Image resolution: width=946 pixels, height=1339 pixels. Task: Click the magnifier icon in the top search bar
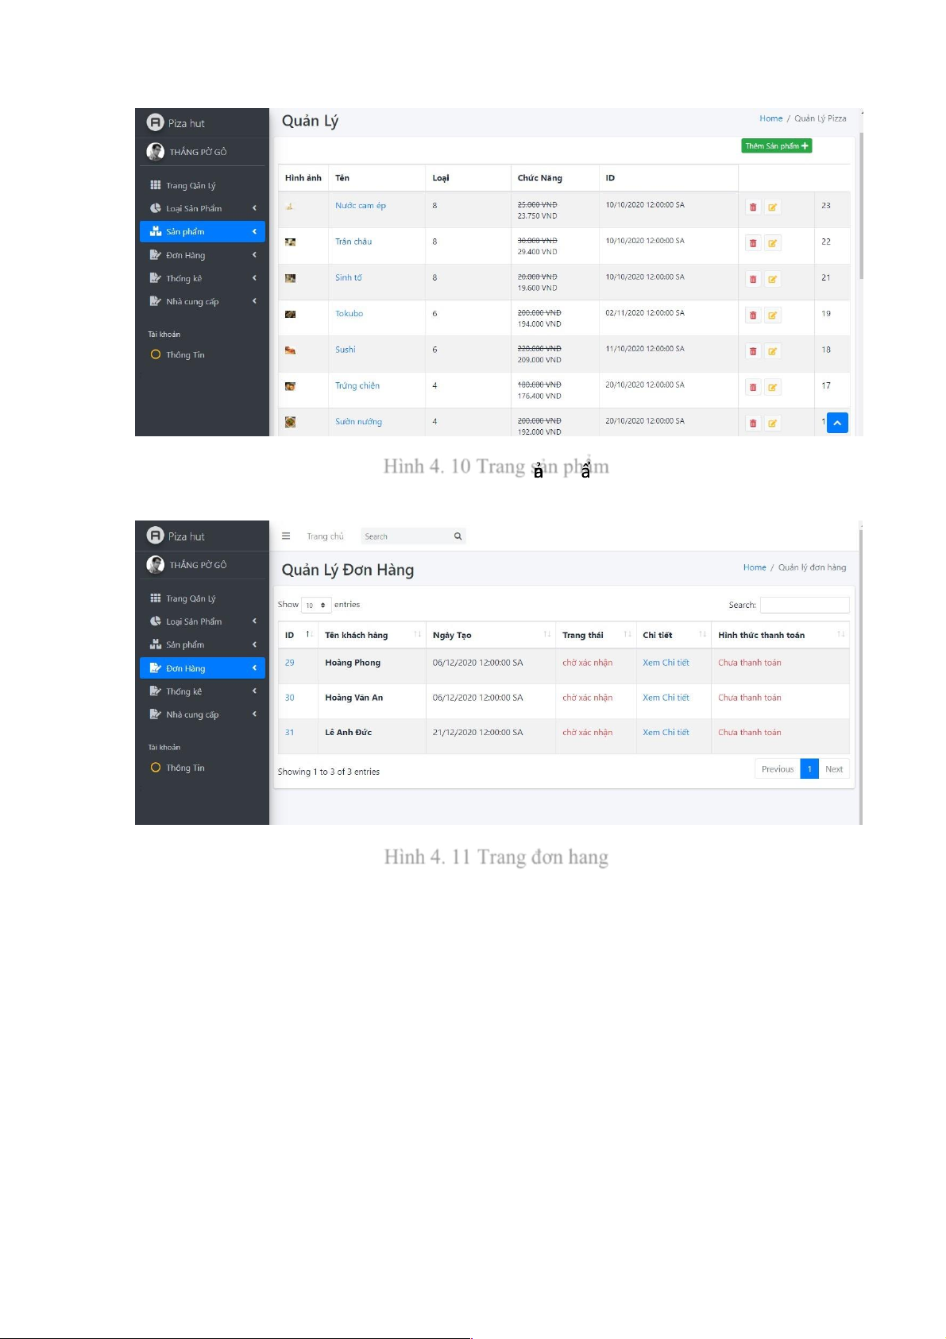458,536
